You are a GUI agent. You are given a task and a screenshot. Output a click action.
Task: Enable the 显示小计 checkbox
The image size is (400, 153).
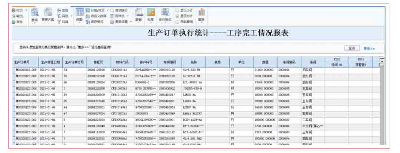pyautogui.click(x=177, y=10)
